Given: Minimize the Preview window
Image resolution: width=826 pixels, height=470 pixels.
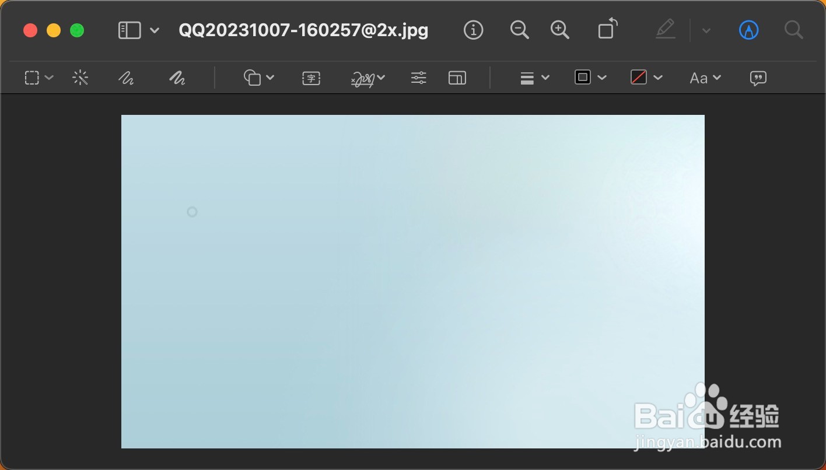Looking at the screenshot, I should click(54, 30).
